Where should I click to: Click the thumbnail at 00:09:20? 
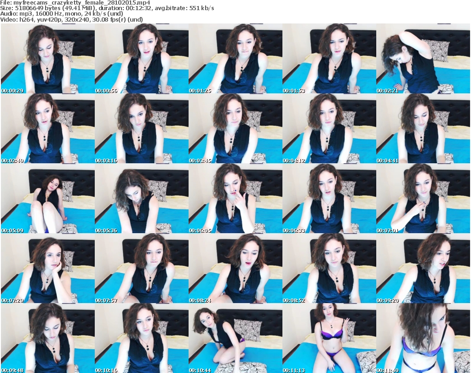[x=423, y=269]
